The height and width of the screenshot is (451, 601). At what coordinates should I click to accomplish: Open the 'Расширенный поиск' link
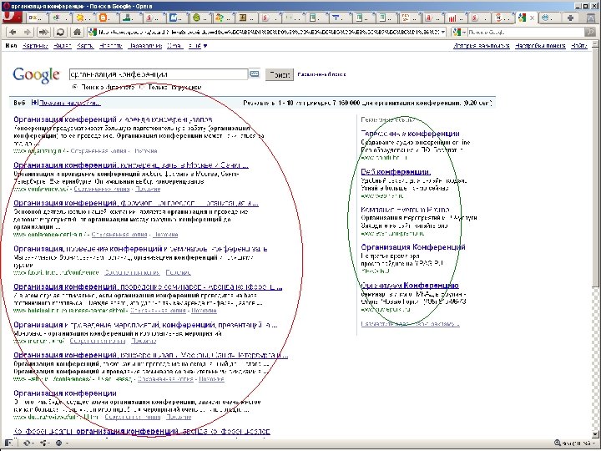321,74
